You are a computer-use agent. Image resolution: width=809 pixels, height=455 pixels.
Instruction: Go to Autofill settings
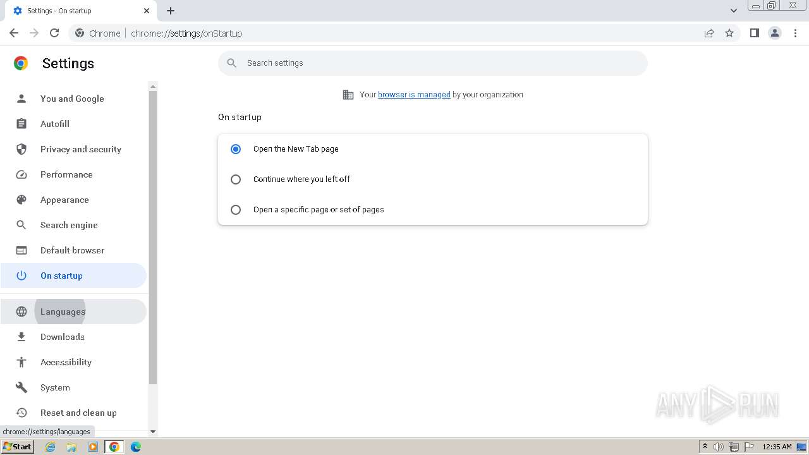73,124
